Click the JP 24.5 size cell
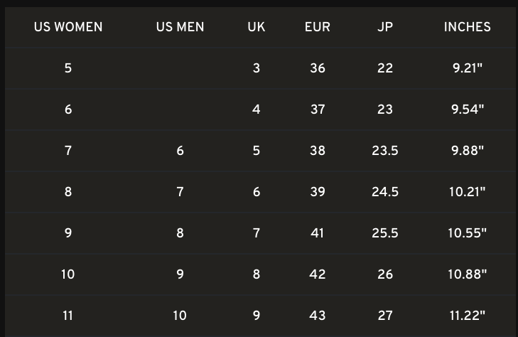 tap(385, 192)
